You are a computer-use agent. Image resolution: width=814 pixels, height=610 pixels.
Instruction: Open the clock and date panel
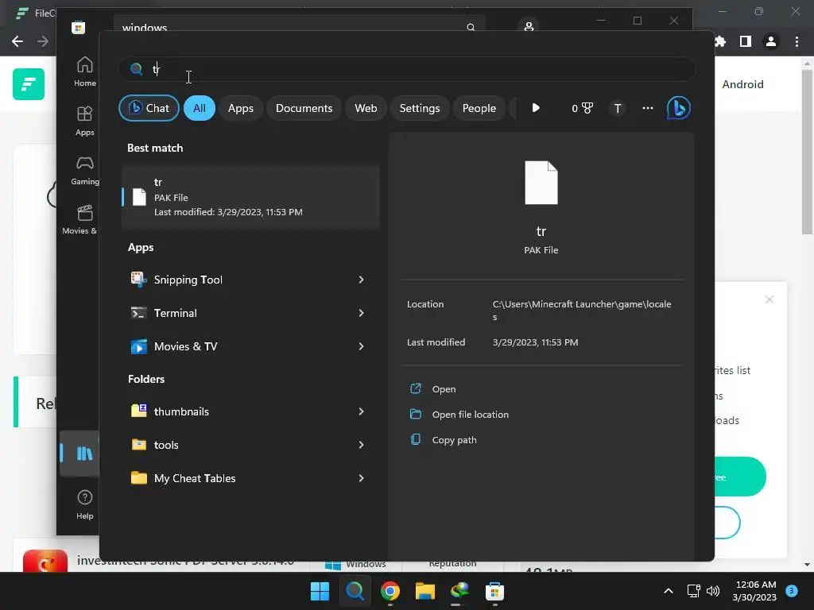pos(754,591)
